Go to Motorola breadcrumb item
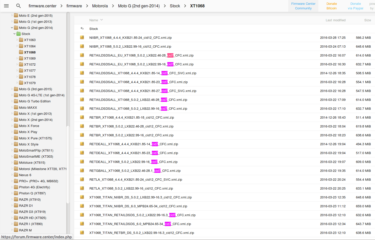Viewport: 375px width, 240px height. point(100,6)
